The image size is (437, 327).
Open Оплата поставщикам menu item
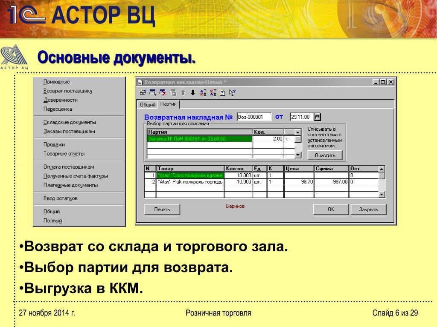coord(69,167)
